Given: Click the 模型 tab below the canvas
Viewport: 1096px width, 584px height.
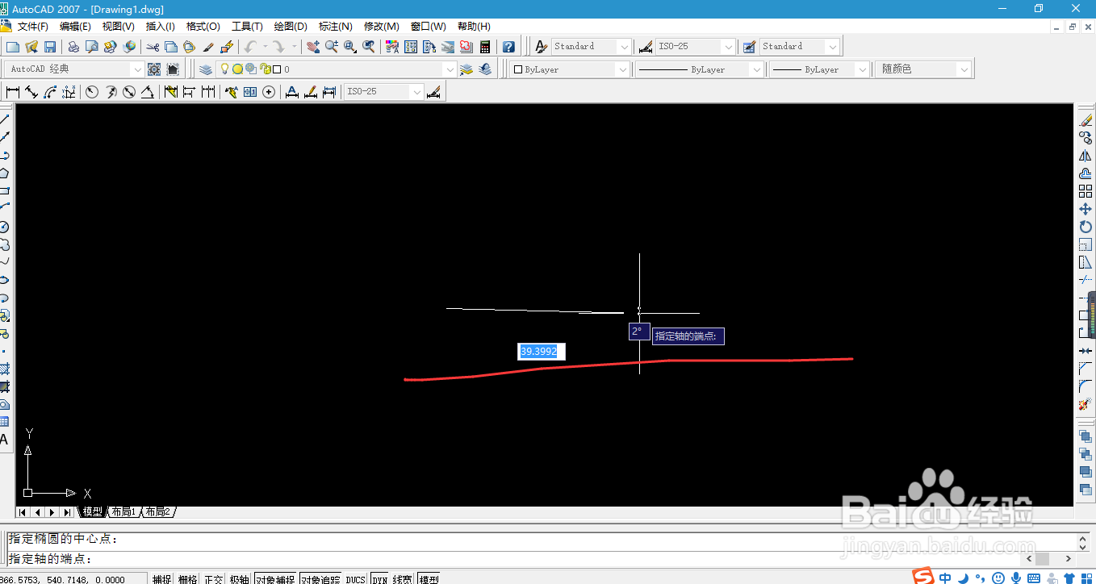Looking at the screenshot, I should [93, 512].
